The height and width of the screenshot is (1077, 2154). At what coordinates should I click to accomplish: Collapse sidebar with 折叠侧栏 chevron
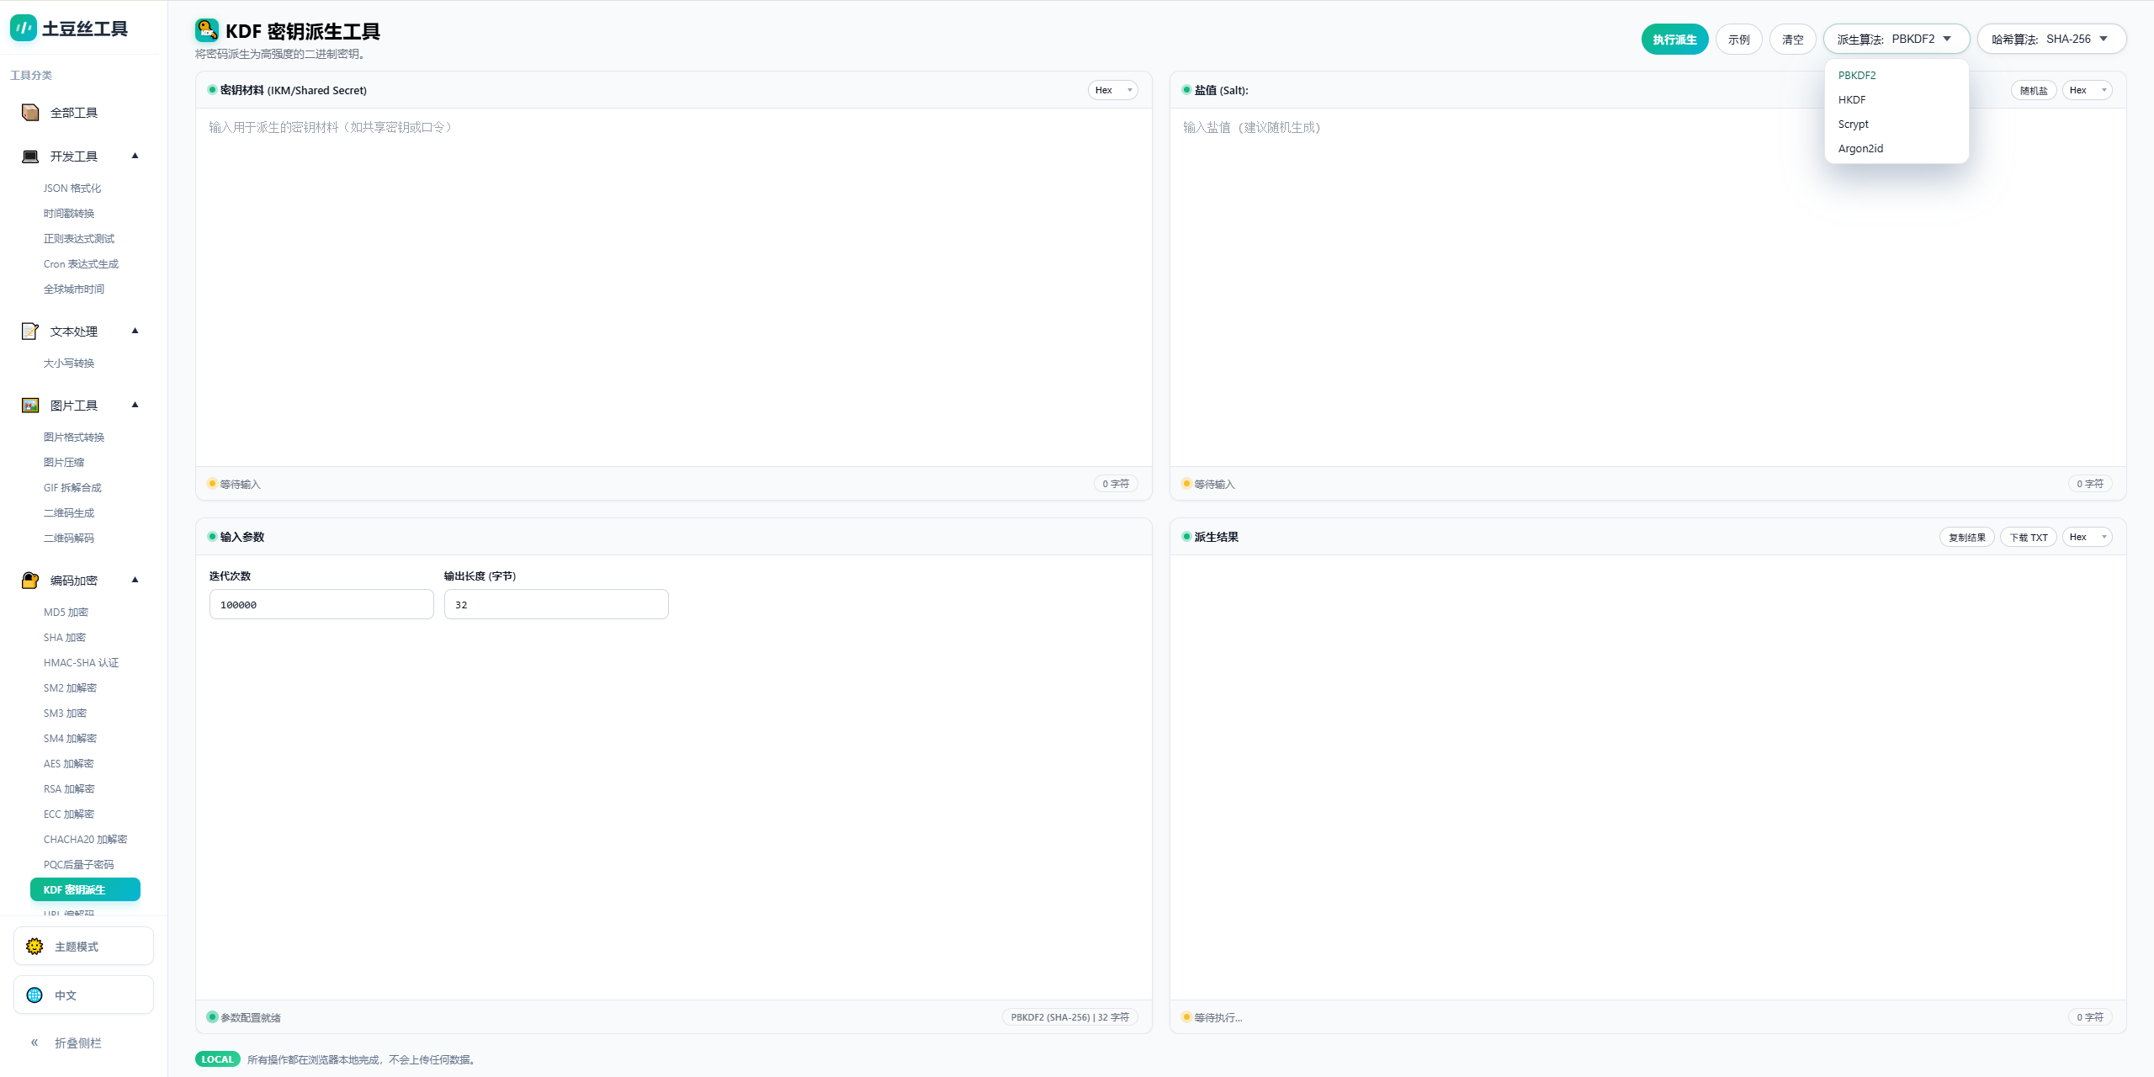34,1043
